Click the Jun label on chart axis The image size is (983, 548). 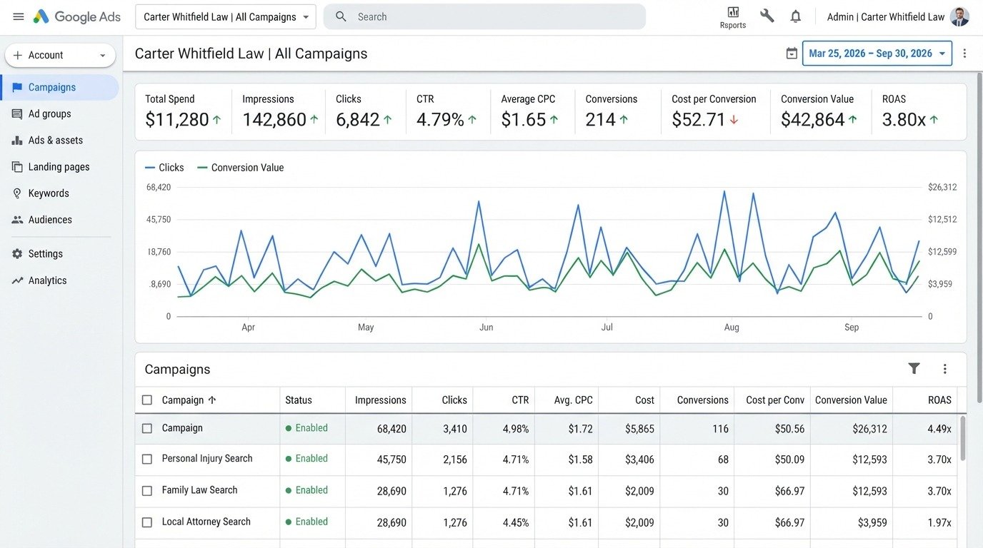[x=486, y=328]
